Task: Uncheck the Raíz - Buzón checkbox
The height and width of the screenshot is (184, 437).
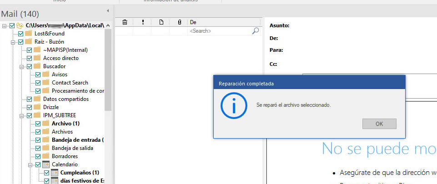Action: [20, 42]
